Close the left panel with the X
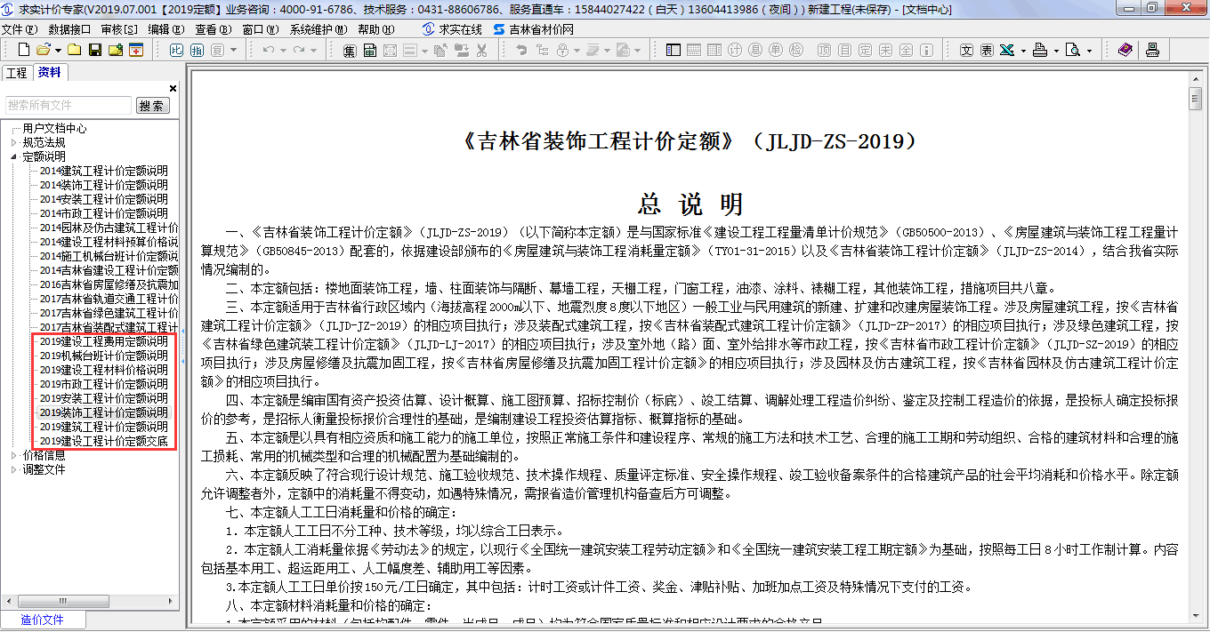This screenshot has width=1210, height=632. coord(173,89)
